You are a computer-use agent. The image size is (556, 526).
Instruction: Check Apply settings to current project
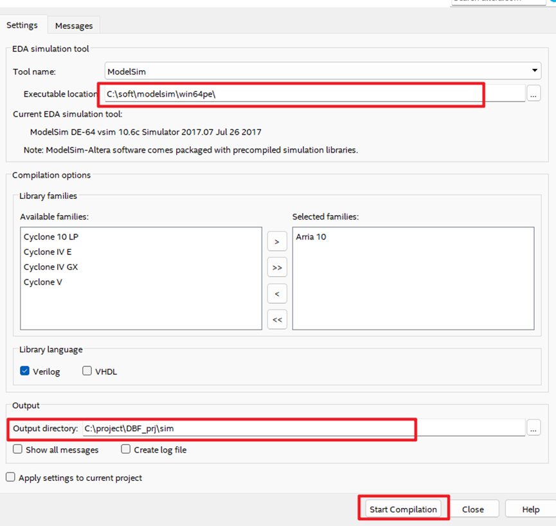(11, 477)
